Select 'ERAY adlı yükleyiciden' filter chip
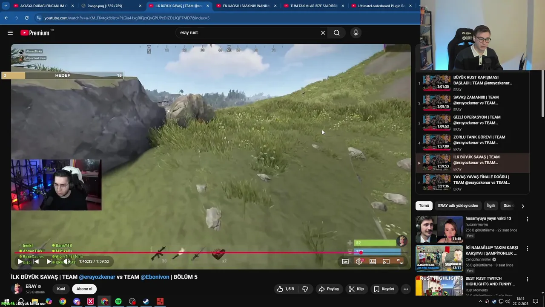The height and width of the screenshot is (307, 545). point(458,206)
